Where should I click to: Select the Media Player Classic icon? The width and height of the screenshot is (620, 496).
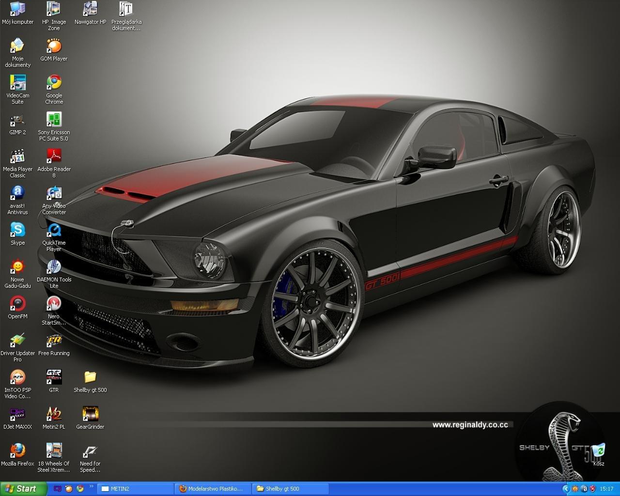[18, 163]
